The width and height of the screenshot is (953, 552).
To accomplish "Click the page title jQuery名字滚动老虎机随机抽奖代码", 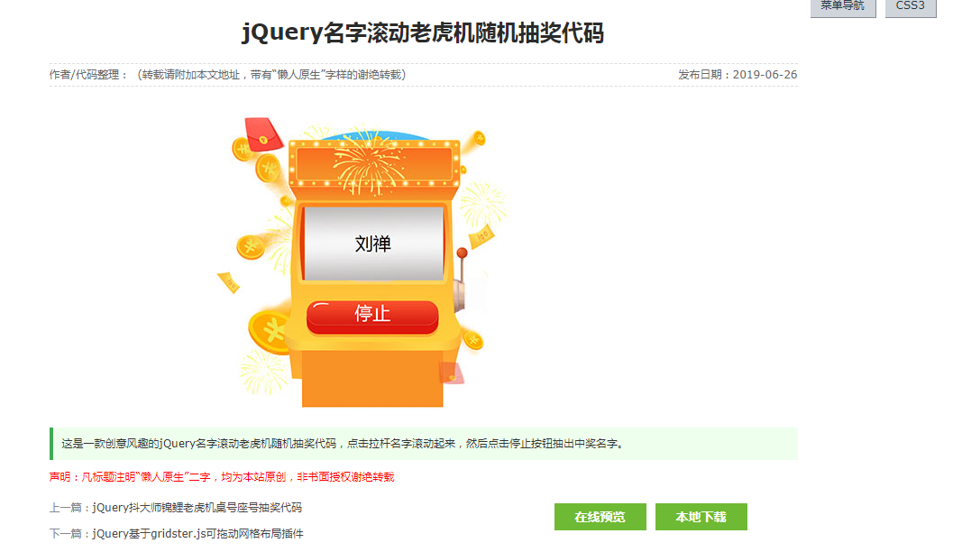I will pos(423,32).
